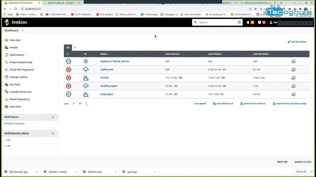
Task: Open Atom feed for failures
Action: (x=253, y=104)
